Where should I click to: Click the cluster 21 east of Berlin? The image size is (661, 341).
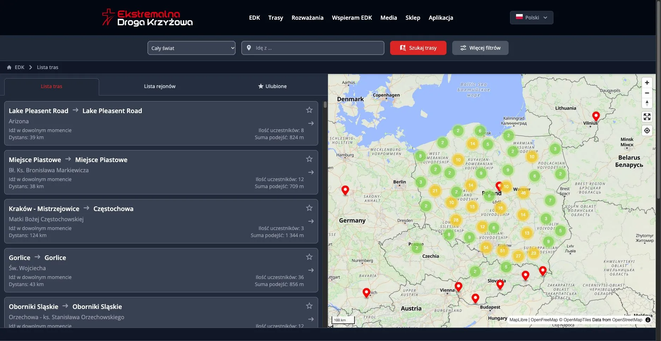[x=435, y=191]
